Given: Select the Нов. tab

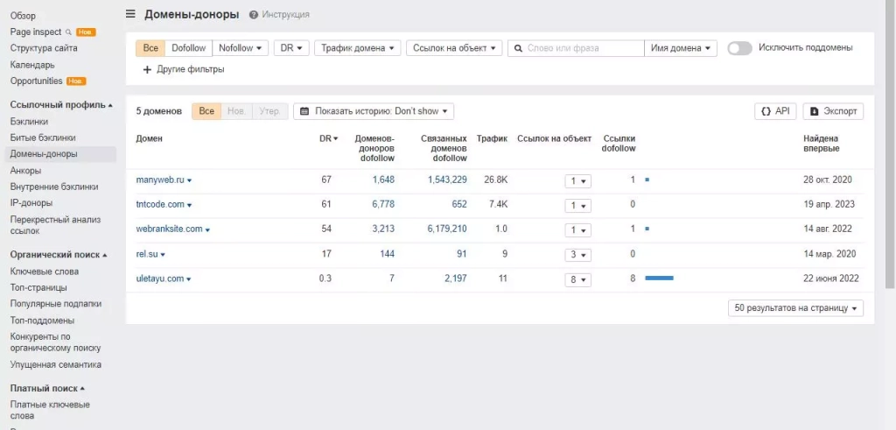Looking at the screenshot, I should pos(236,111).
